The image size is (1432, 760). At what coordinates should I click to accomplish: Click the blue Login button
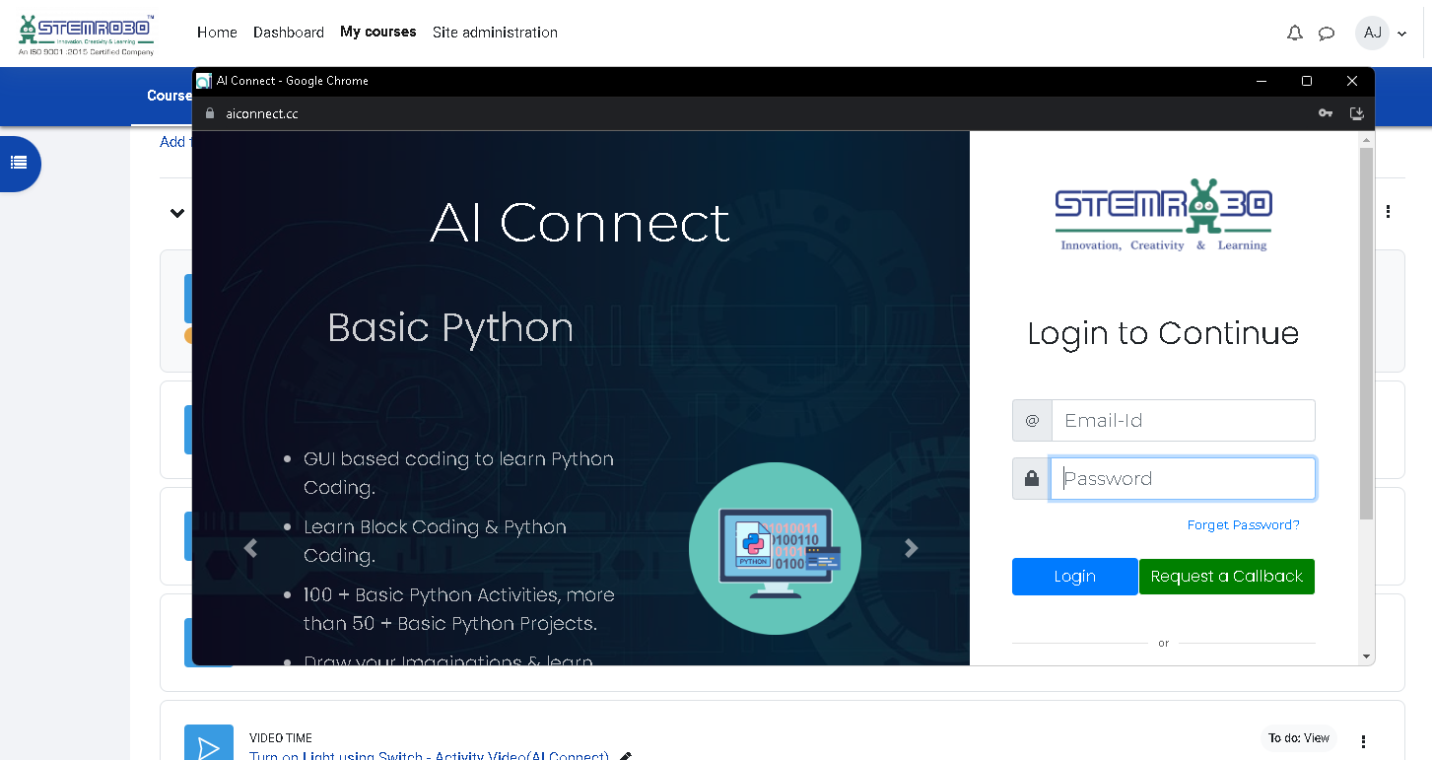point(1074,577)
